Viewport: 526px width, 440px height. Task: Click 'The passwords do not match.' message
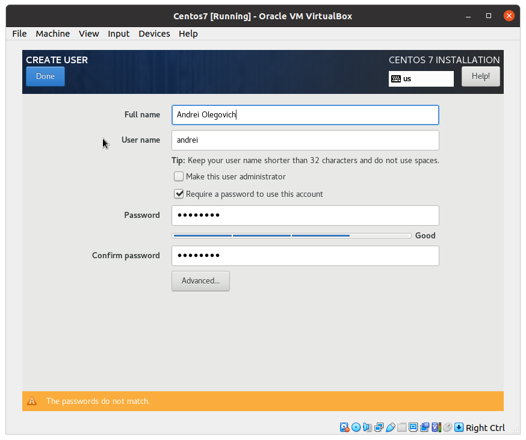coord(98,401)
